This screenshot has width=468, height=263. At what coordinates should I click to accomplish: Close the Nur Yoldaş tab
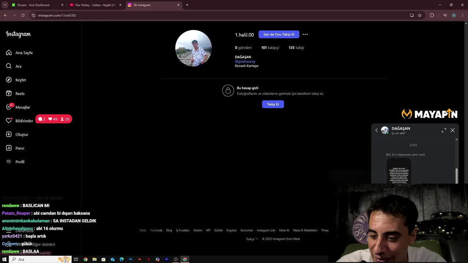(x=120, y=5)
